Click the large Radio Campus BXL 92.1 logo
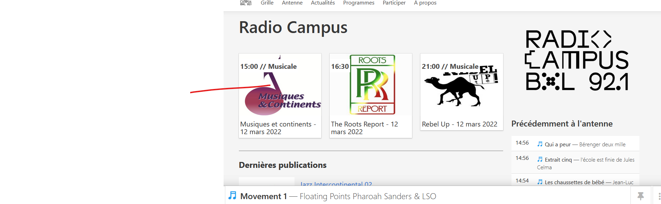 coord(577,60)
